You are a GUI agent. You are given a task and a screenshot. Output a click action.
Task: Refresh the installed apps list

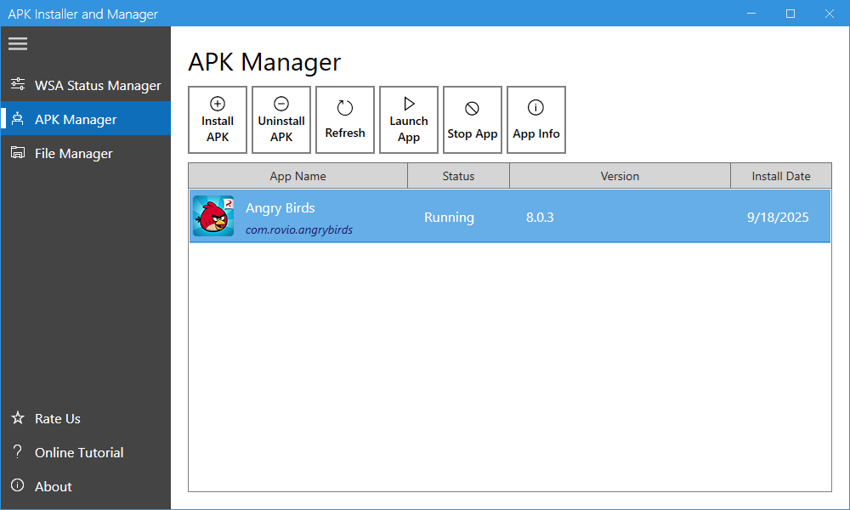345,120
